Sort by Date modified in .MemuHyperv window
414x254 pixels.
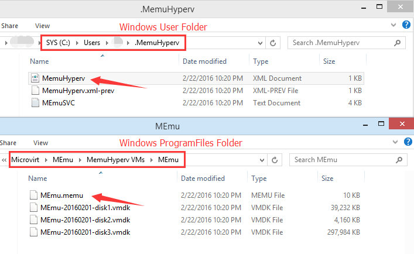tap(204, 61)
